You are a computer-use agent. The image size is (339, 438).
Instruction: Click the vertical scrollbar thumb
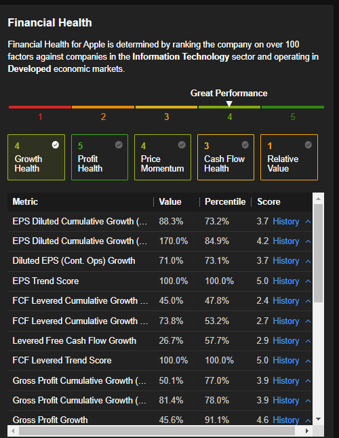(319, 253)
